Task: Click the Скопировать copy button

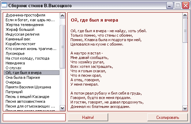Action: click(x=168, y=117)
